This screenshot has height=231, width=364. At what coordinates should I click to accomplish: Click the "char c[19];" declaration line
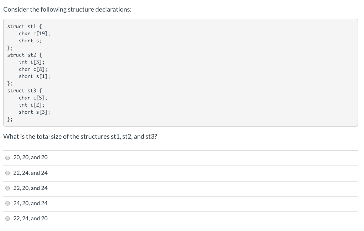pyautogui.click(x=34, y=34)
